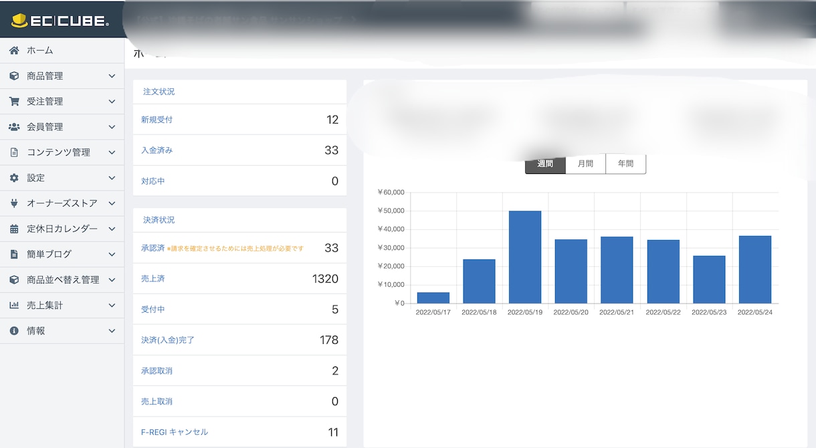Click the home icon beside ホーム
This screenshot has height=448, width=816.
click(14, 50)
